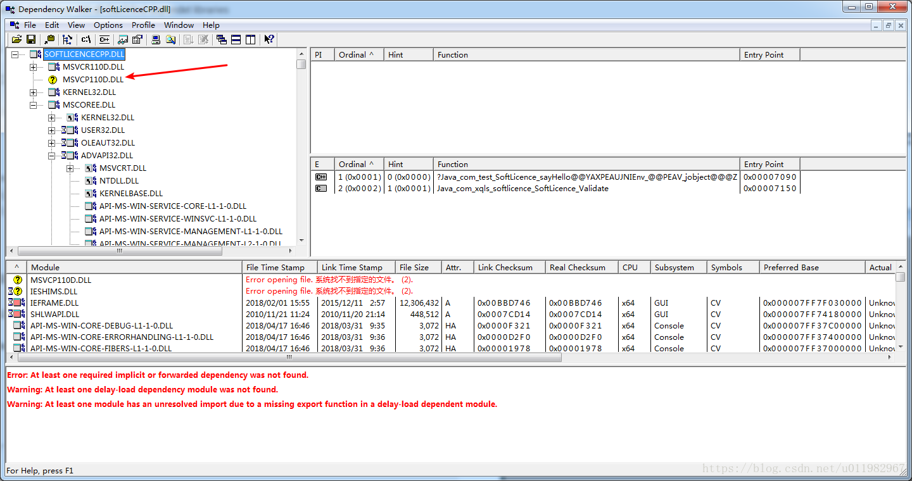
Task: Open the System Information computer icon
Action: [x=156, y=39]
